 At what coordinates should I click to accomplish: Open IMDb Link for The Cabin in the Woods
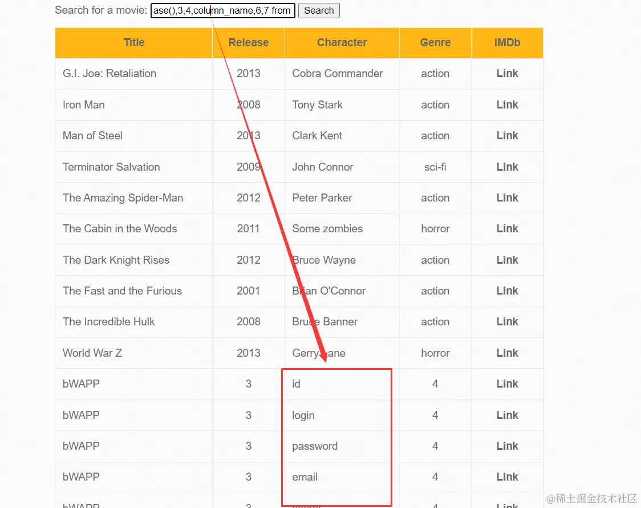(x=507, y=228)
